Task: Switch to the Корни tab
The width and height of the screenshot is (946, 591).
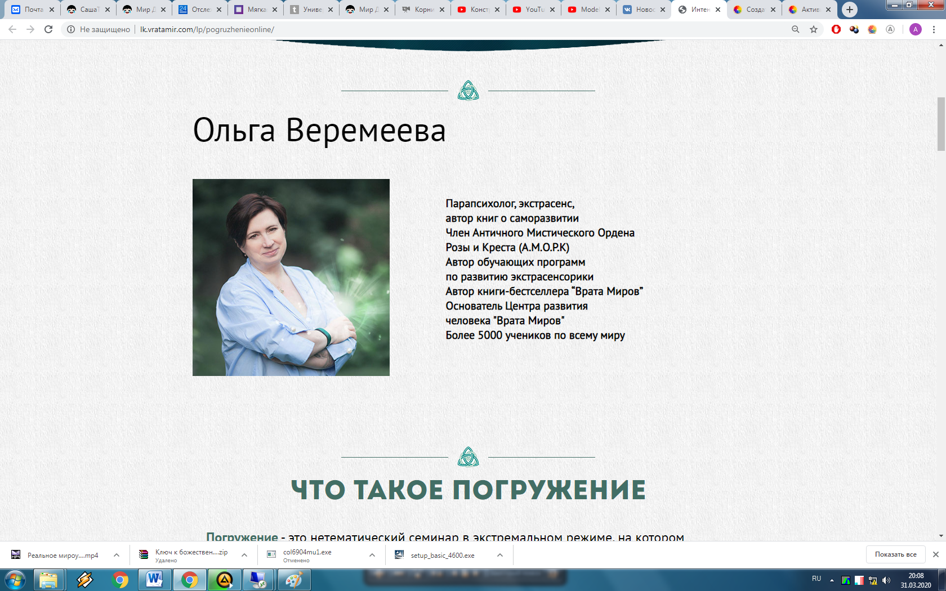Action: (423, 10)
